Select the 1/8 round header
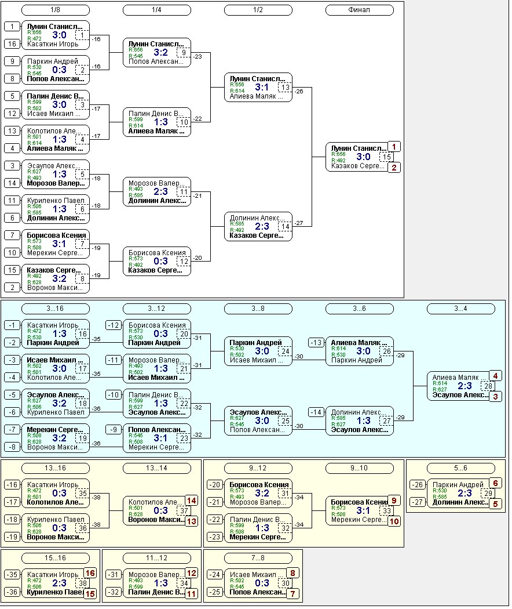 click(x=56, y=10)
